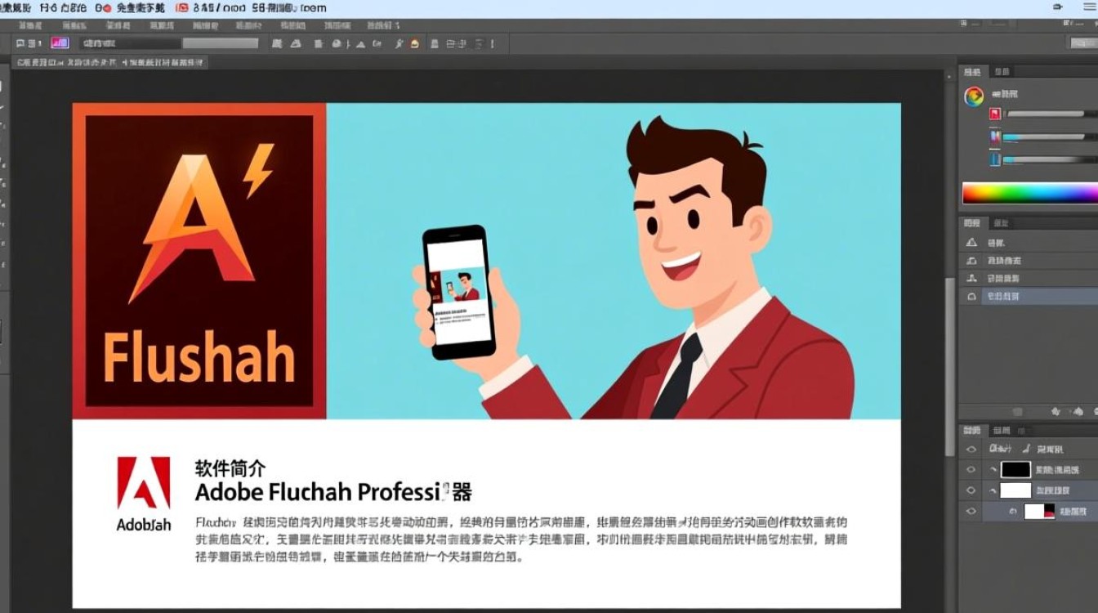Screen dimensions: 1098x613
Task: Switch to the Swatches tab next to Color
Action: click(1002, 73)
